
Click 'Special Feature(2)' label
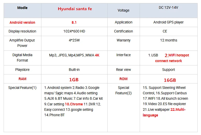(124, 90)
